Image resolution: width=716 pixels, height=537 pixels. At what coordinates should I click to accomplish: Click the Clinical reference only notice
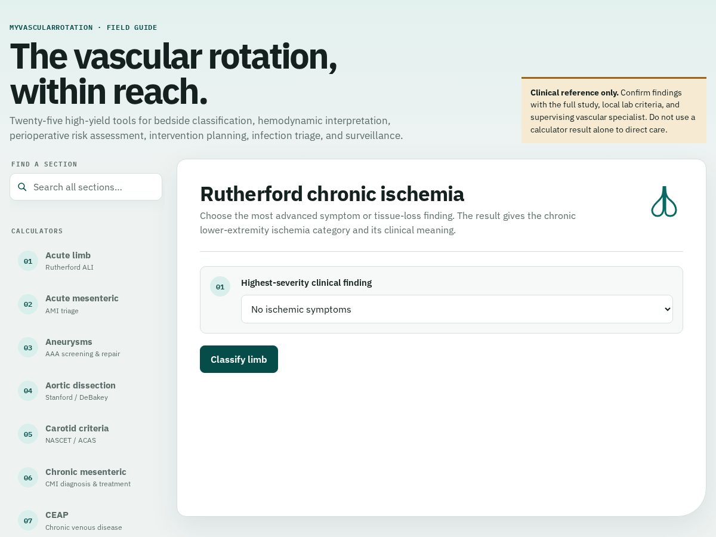(x=614, y=111)
